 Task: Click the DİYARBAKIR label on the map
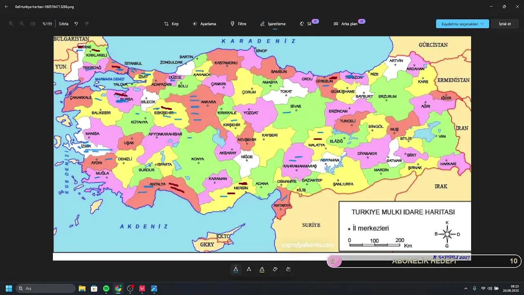(367, 154)
